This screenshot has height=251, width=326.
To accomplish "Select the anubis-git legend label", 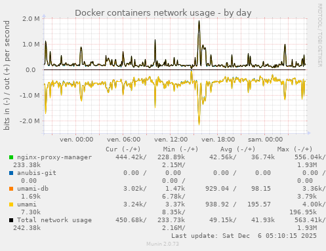I will click(37, 173).
